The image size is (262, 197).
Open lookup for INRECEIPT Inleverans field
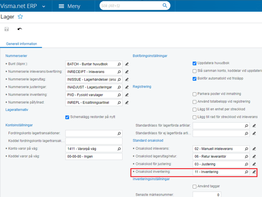119,72
